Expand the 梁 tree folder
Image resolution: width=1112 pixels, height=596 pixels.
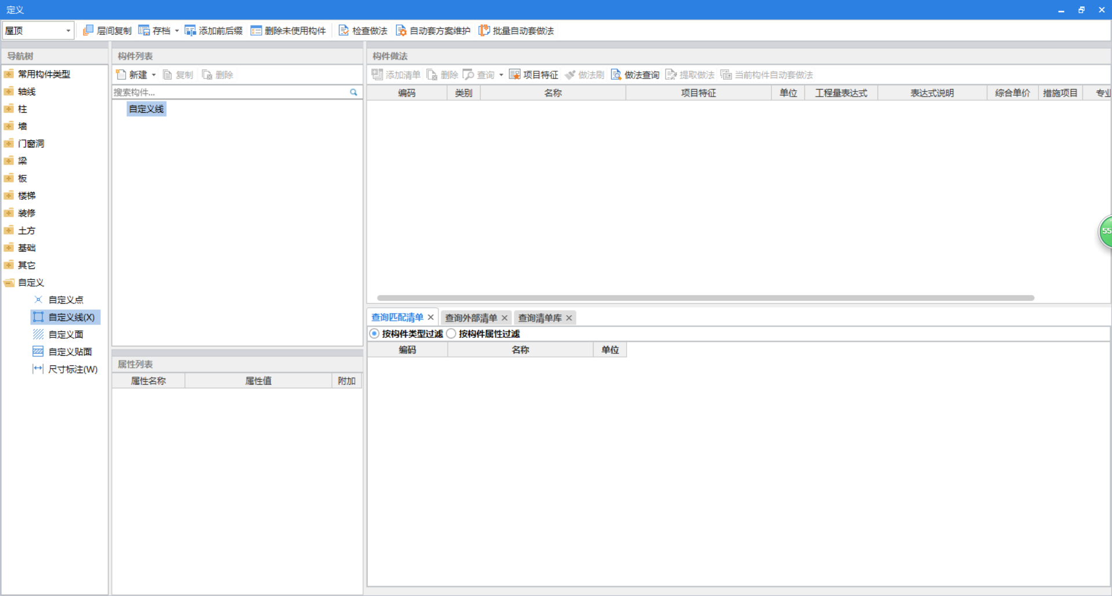(x=9, y=161)
